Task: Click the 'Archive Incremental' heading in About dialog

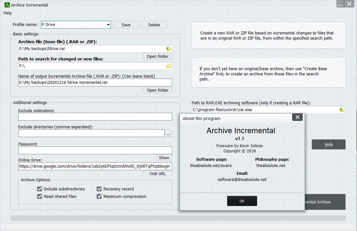Action: click(x=241, y=131)
